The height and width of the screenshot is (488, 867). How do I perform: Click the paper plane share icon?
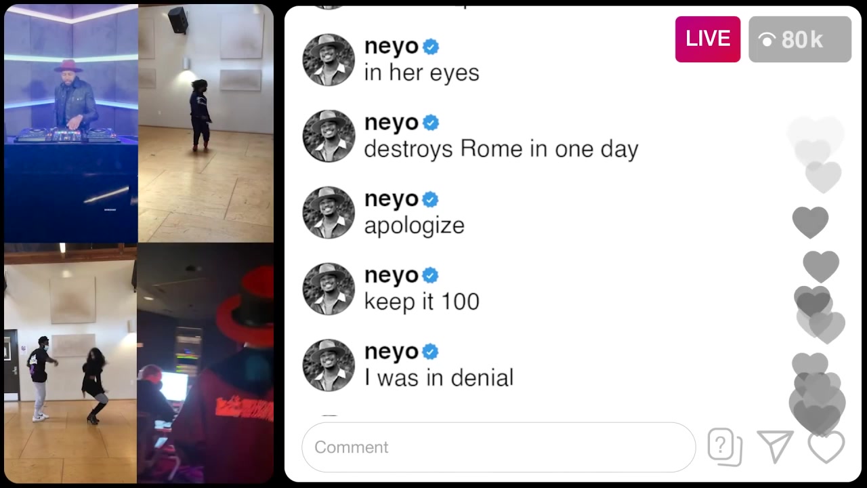click(x=776, y=447)
